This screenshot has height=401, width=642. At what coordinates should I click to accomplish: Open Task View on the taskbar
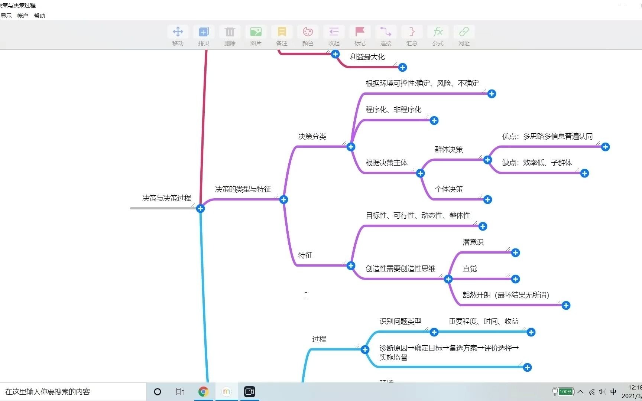pyautogui.click(x=180, y=392)
